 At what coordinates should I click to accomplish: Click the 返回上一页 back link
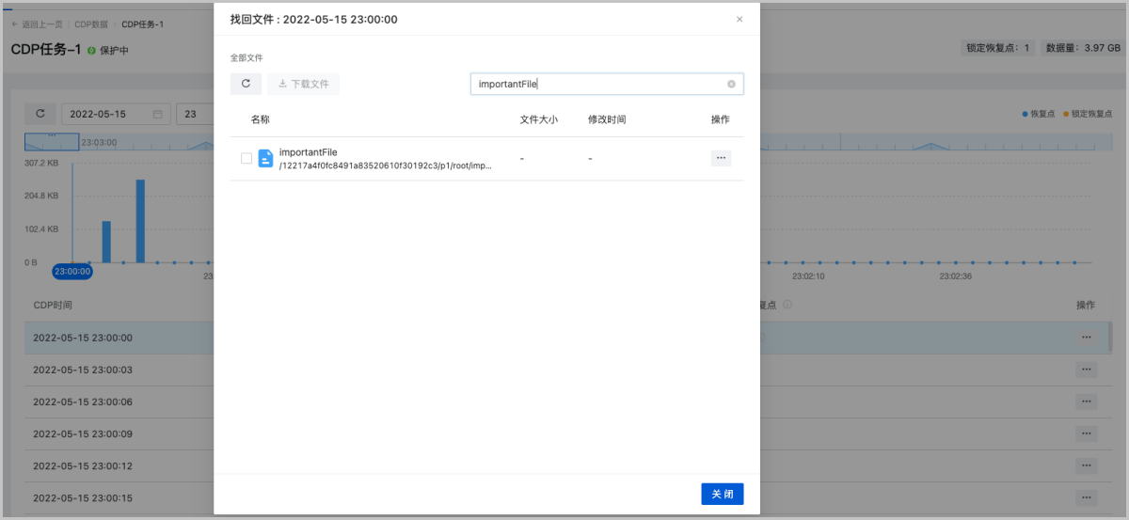[38, 24]
